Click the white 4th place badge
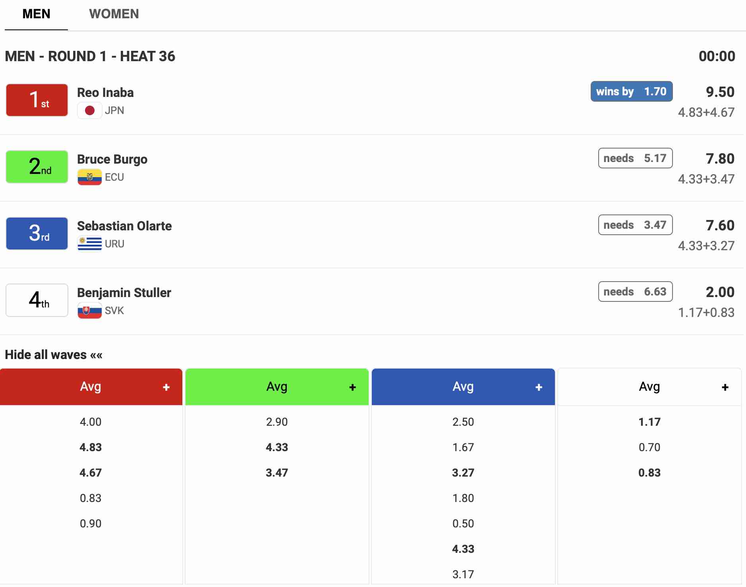Screen dimensions: 746x587 click(x=37, y=300)
